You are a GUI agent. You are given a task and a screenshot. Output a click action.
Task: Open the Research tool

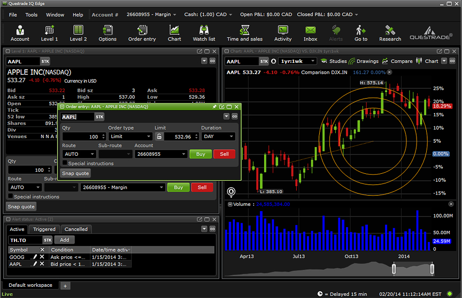coord(390,33)
